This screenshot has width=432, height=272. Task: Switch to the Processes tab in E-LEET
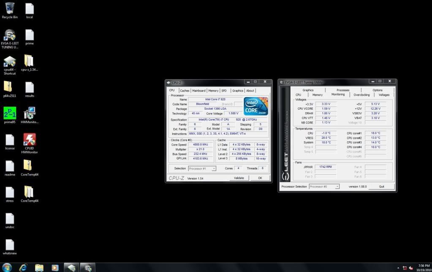[343, 90]
